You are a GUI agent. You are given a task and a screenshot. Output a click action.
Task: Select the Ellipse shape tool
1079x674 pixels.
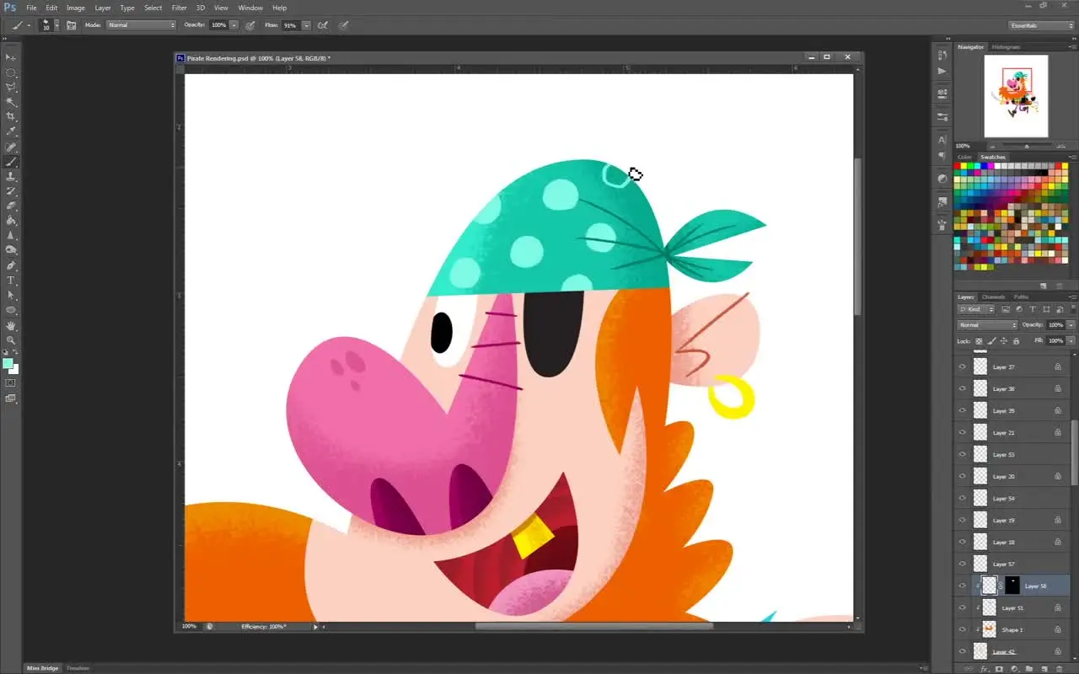(11, 310)
